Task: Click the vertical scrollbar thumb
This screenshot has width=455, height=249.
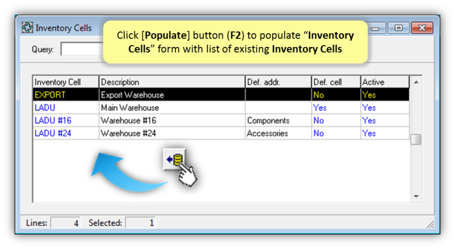Action: [x=416, y=139]
